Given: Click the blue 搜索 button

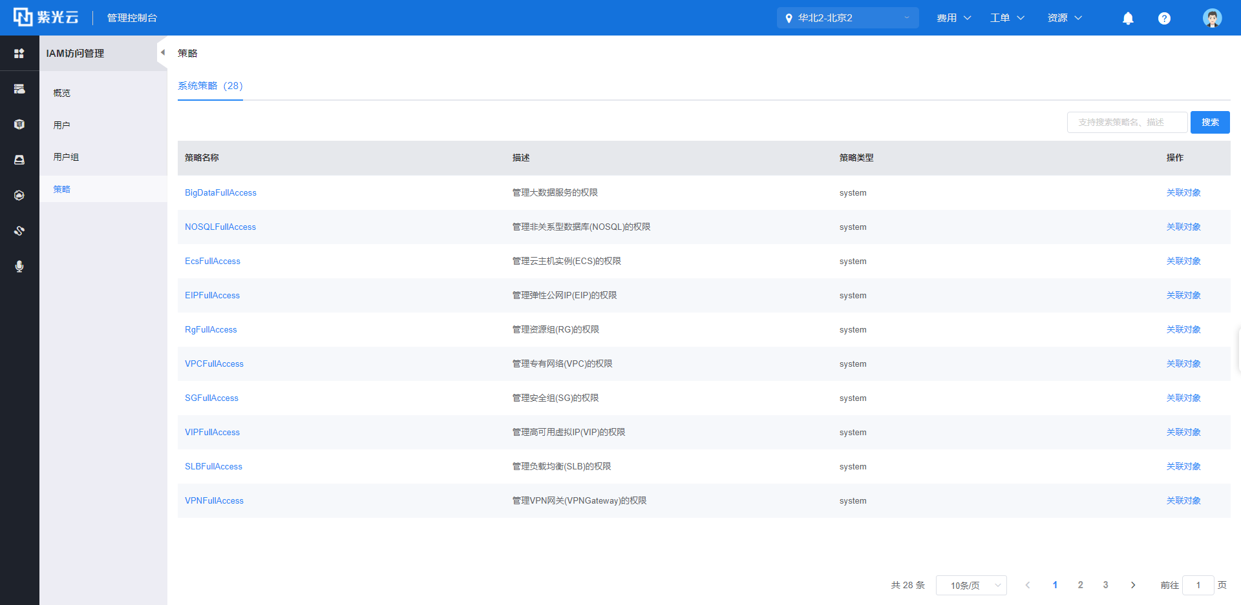Looking at the screenshot, I should 1209,122.
